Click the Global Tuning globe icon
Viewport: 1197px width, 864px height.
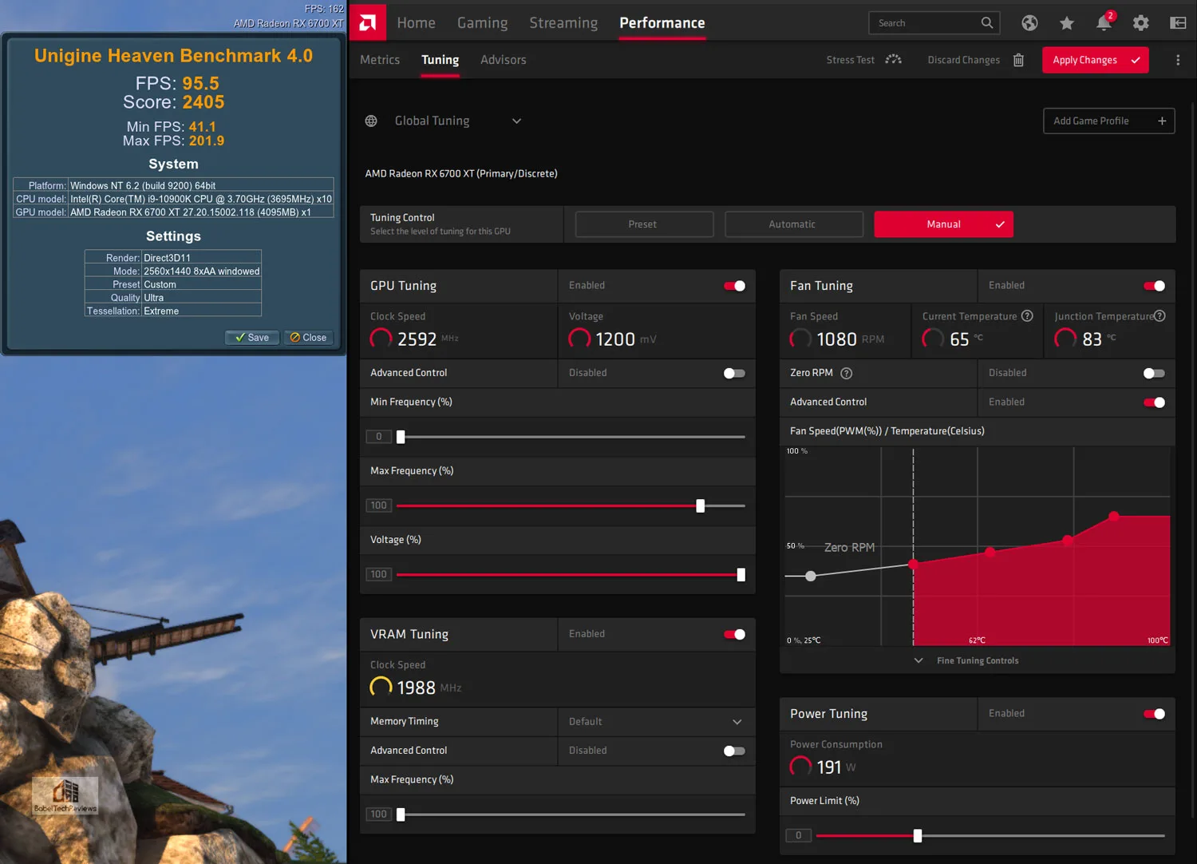(x=371, y=121)
